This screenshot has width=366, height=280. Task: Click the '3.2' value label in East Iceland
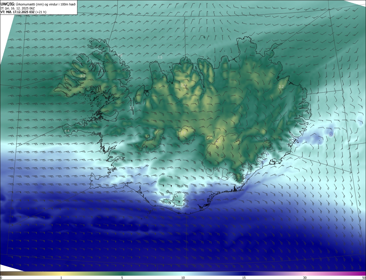281,86
